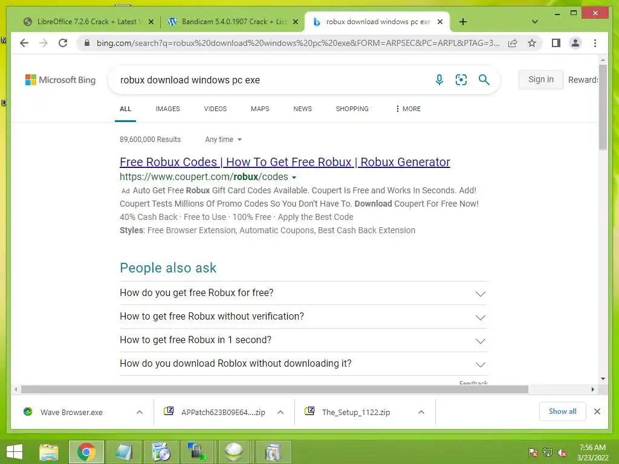Open downloaded The_Setup_1122.zip
This screenshot has width=619, height=464.
[348, 412]
